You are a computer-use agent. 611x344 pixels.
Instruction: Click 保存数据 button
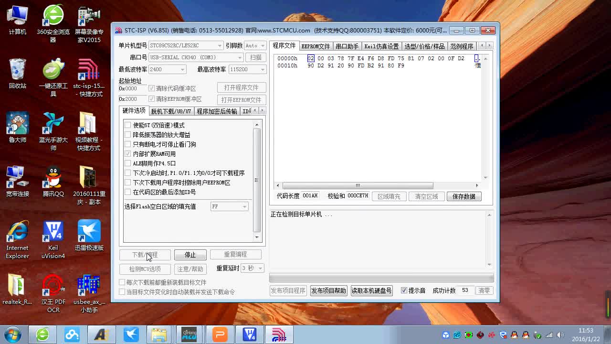coord(464,196)
